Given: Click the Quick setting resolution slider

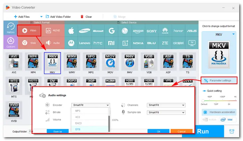Looking at the screenshot, I should click(219, 101).
